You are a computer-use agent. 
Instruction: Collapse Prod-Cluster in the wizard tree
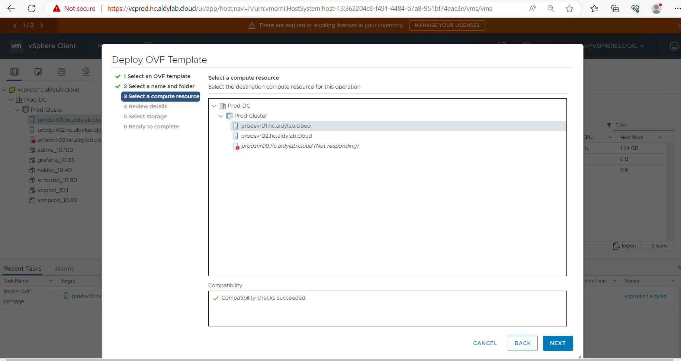(221, 116)
